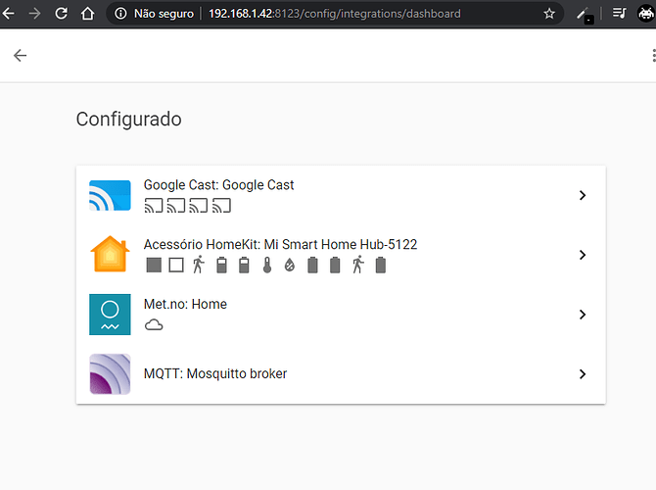Click the browser profile avatar icon

(645, 14)
